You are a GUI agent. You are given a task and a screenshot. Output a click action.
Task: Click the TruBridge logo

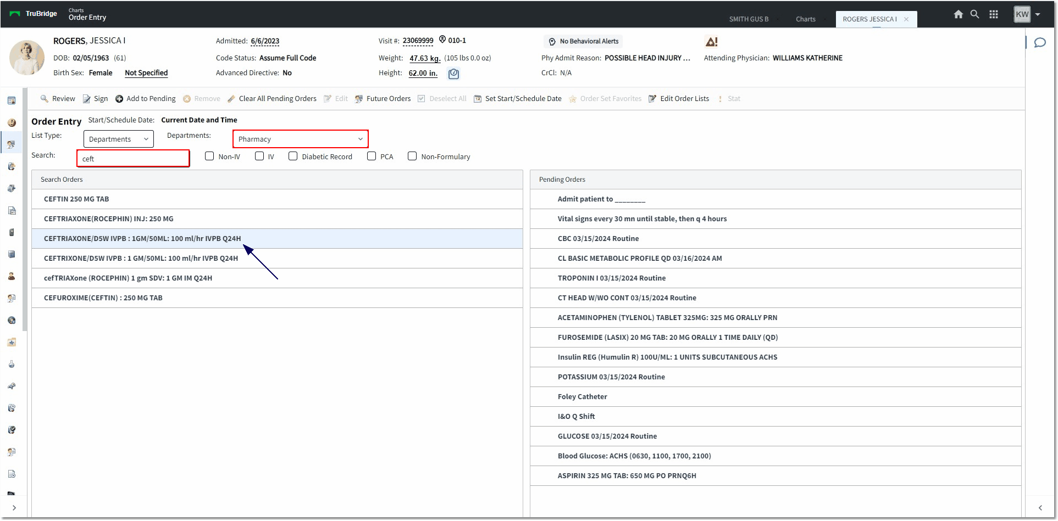click(x=34, y=14)
